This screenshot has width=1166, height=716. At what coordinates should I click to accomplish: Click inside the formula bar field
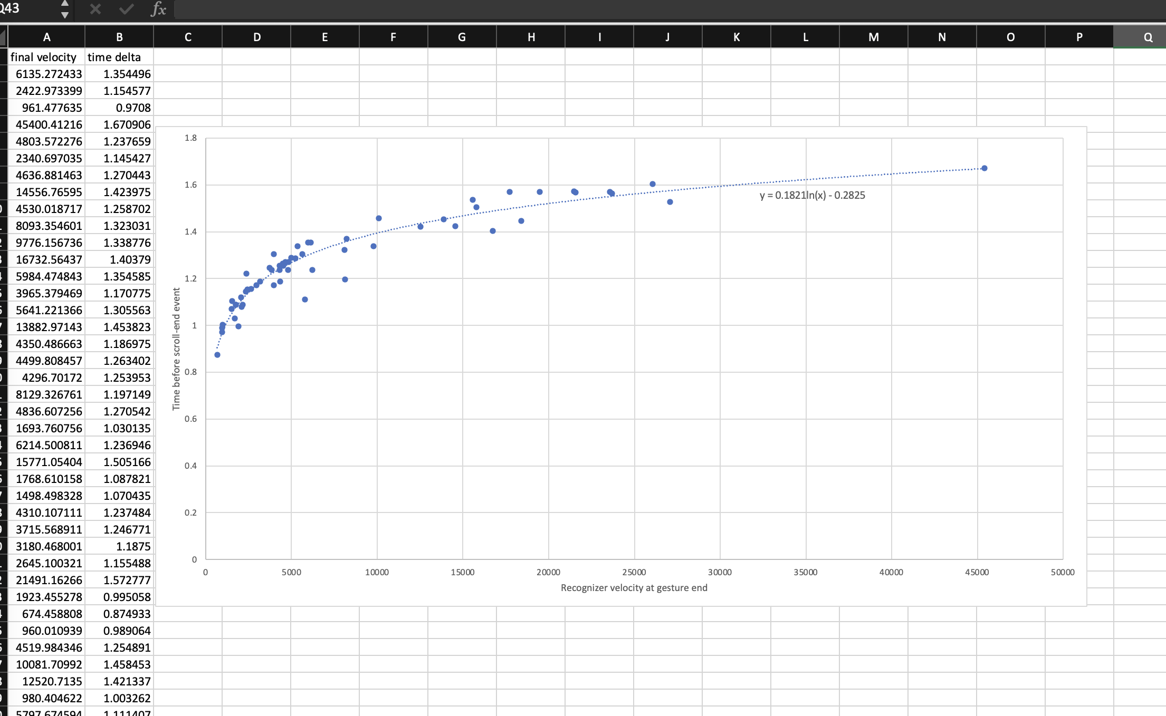click(633, 9)
